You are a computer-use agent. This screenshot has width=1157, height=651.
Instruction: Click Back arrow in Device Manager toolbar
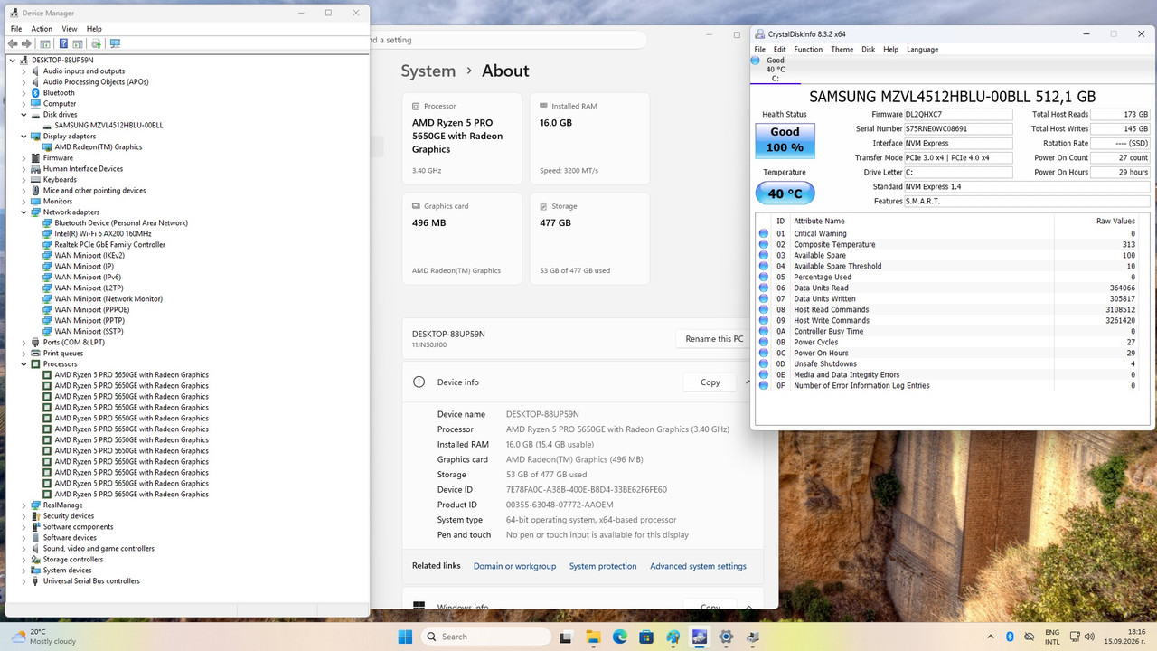13,43
